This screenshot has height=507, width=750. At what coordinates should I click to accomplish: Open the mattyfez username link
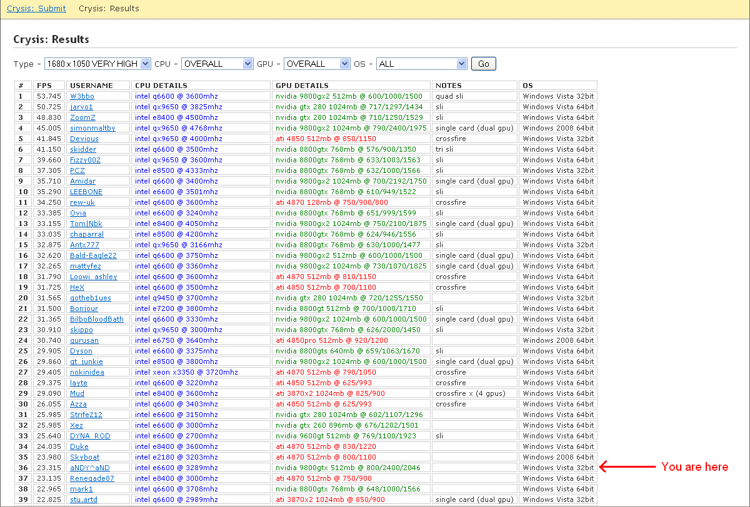point(86,266)
